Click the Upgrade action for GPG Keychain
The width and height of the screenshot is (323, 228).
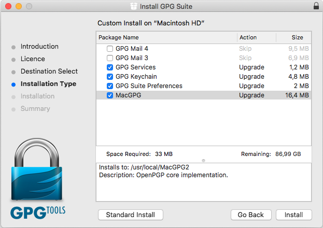point(251,77)
